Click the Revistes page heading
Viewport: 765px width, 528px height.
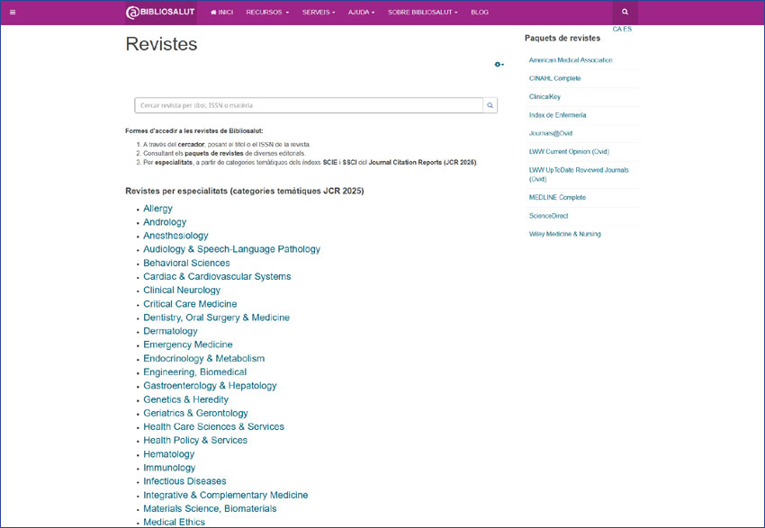coord(161,44)
